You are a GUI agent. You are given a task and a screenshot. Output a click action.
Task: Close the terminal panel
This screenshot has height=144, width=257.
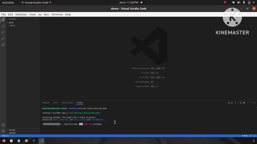254,103
